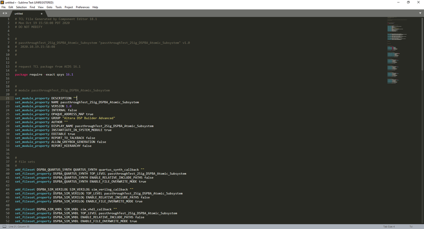
Task: Open Tcl syntax selector in status bar
Action: coord(411,226)
